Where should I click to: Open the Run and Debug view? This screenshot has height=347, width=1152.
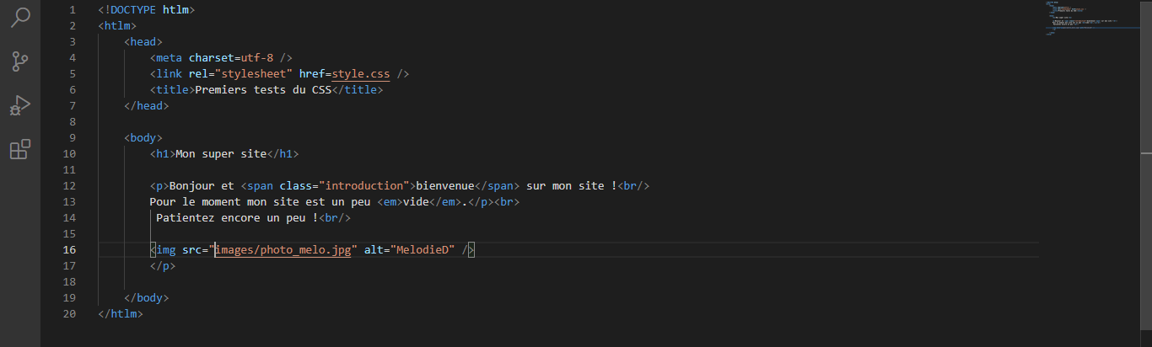[x=20, y=106]
